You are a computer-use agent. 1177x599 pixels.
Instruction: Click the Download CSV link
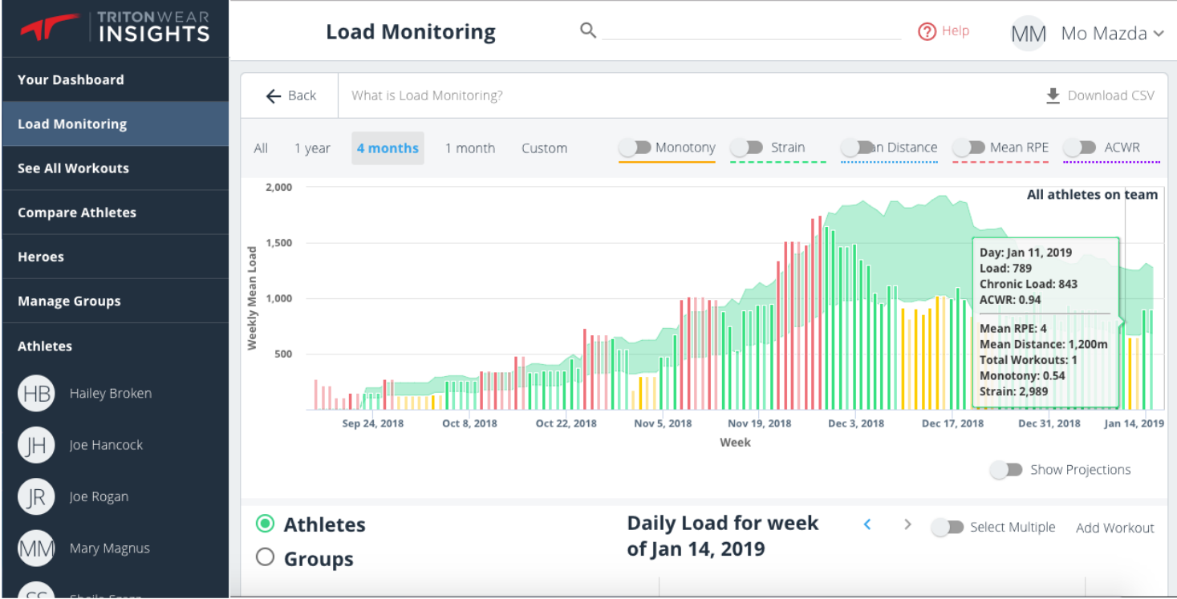(1110, 95)
